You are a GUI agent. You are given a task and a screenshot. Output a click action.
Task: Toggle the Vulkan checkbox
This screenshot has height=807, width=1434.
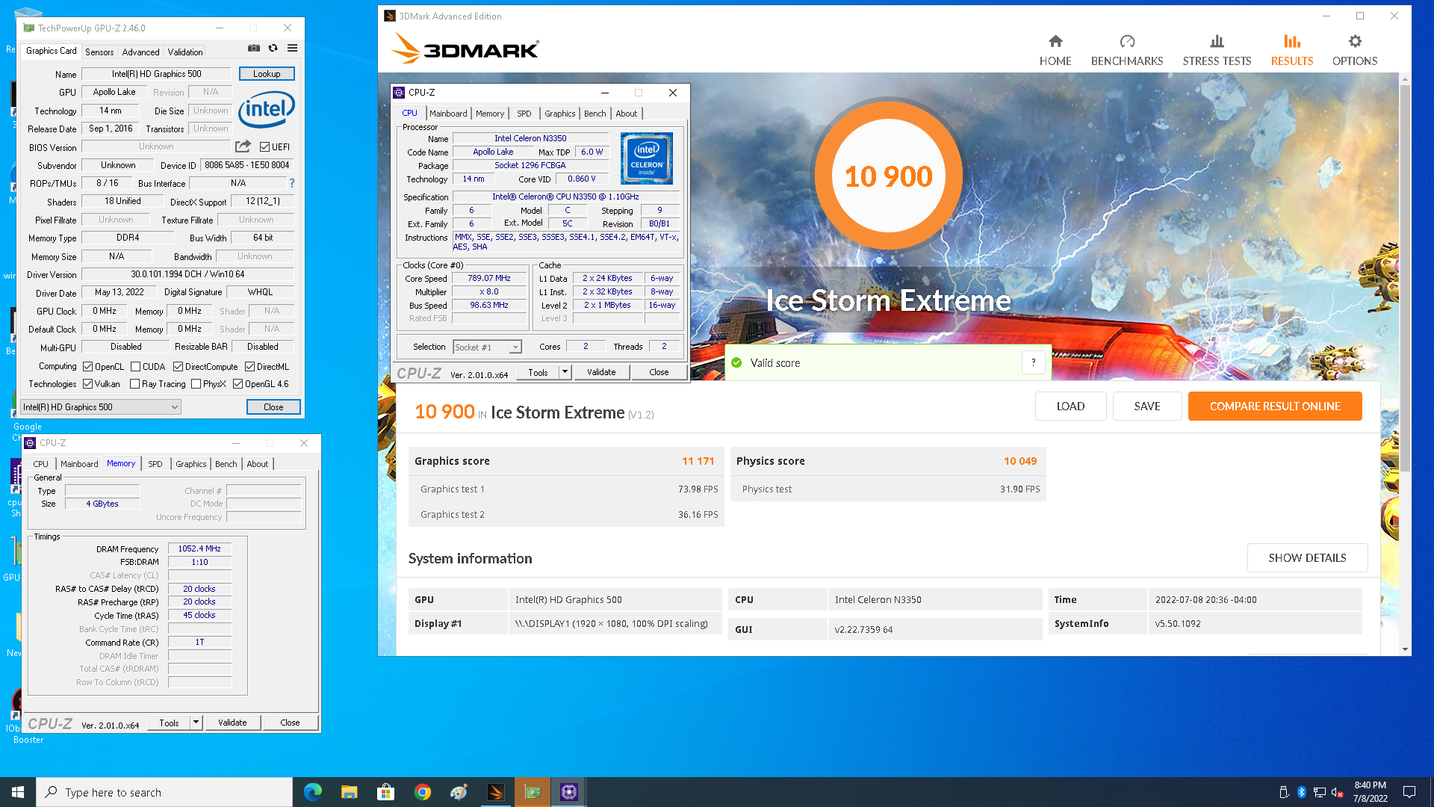point(87,384)
